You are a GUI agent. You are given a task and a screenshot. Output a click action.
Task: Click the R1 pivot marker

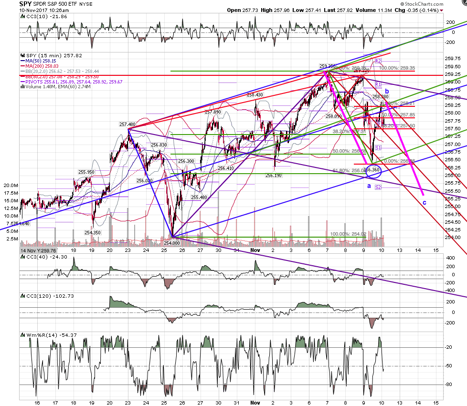(x=378, y=84)
